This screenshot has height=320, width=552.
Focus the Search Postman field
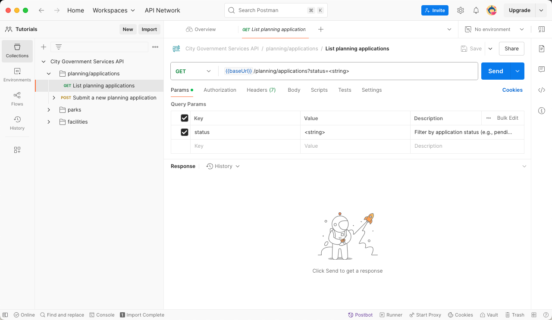(276, 10)
